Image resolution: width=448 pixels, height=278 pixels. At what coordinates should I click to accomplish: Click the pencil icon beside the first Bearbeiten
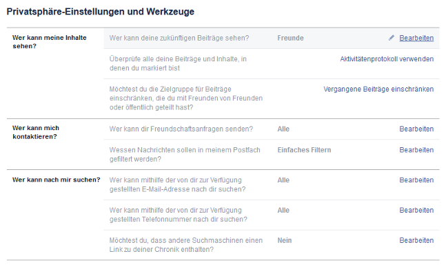(391, 38)
